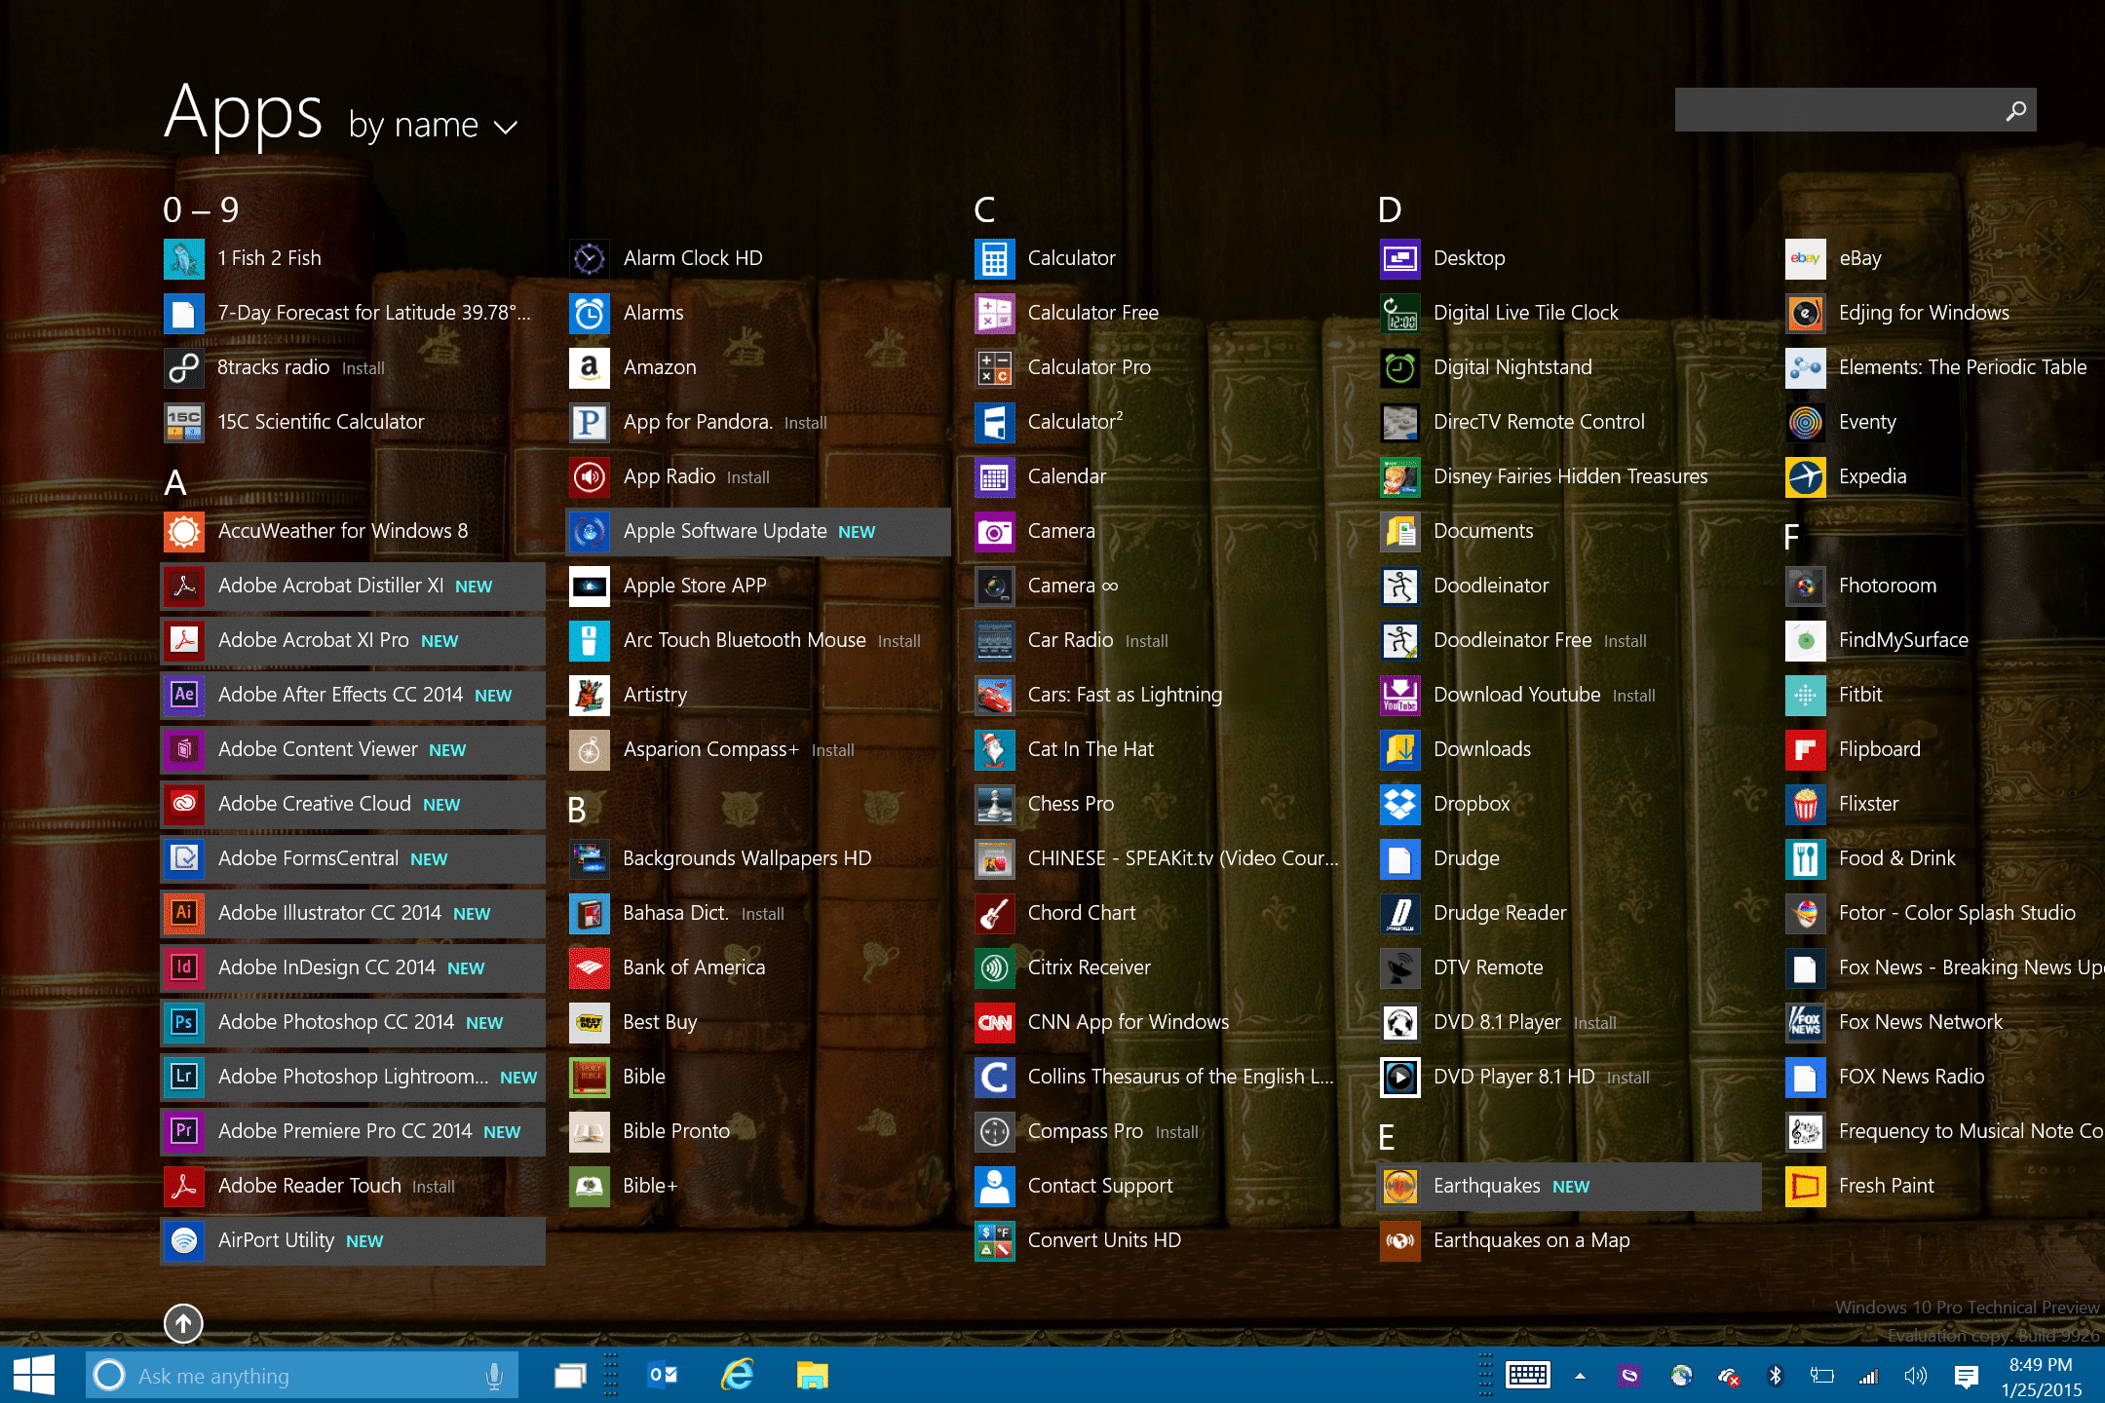The height and width of the screenshot is (1403, 2105).
Task: Install Car Radio app link
Action: pos(1146,641)
